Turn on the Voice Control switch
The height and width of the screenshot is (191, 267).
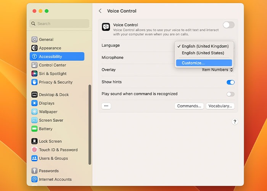(228, 25)
